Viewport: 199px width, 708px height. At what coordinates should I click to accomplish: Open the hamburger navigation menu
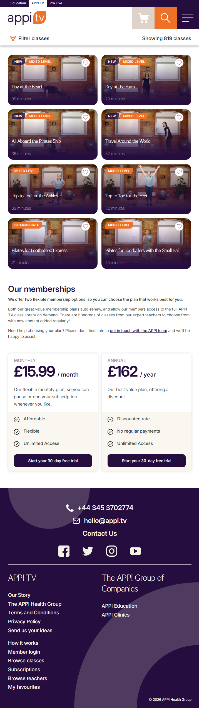[188, 18]
